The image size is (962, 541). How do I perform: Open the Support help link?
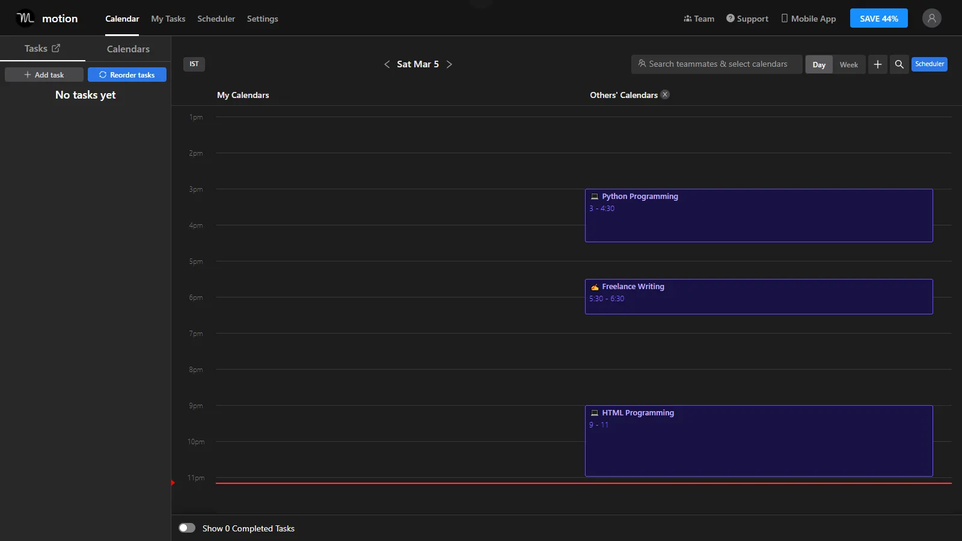(x=747, y=19)
